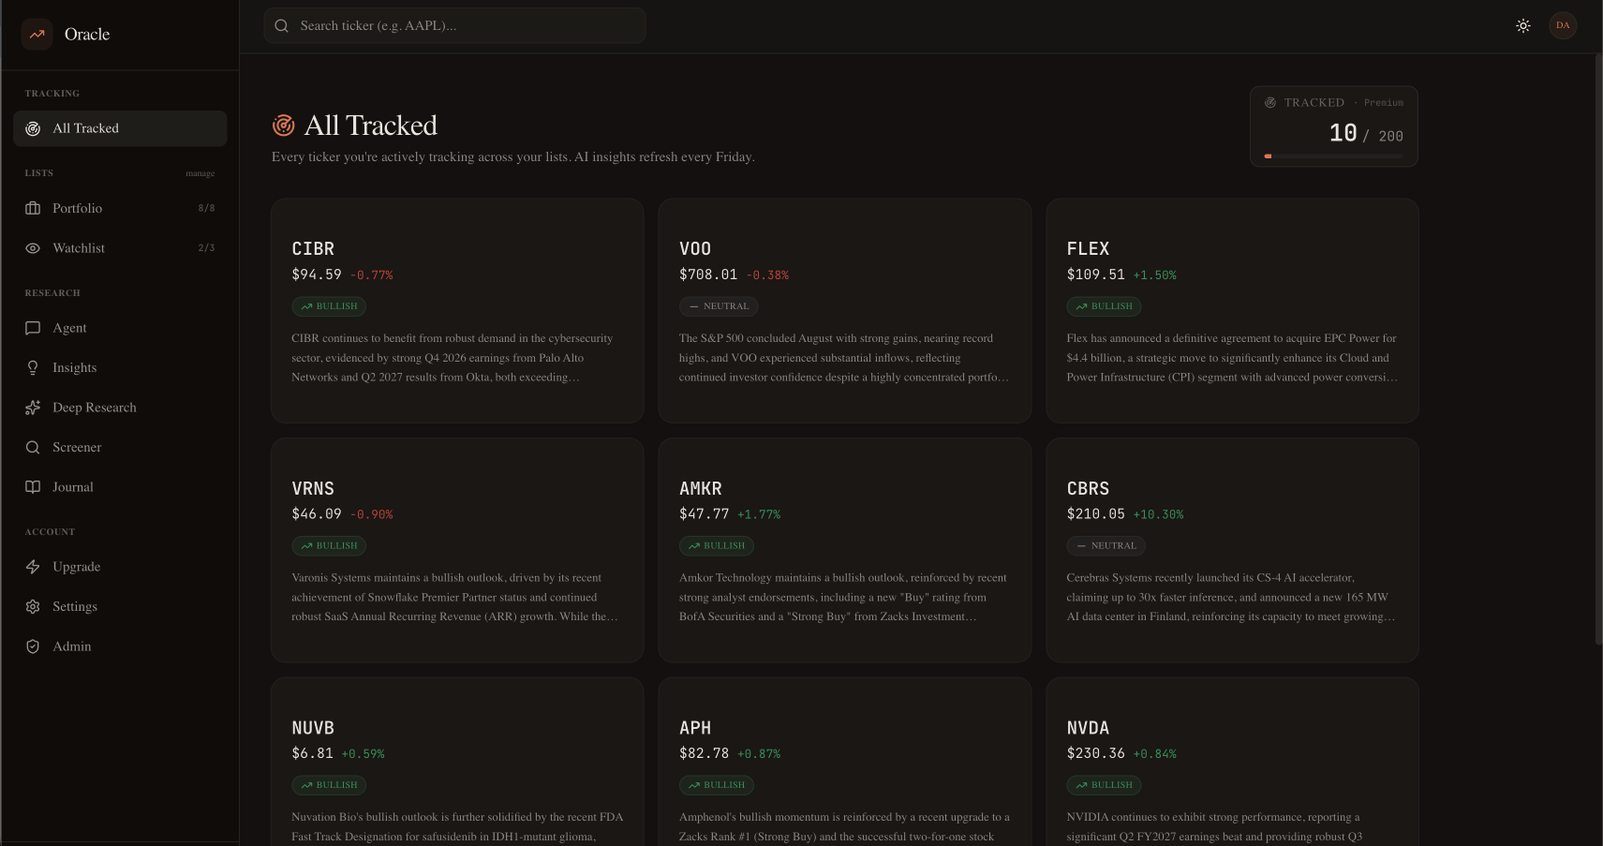
Task: Toggle light theme with sun icon
Action: pyautogui.click(x=1523, y=25)
